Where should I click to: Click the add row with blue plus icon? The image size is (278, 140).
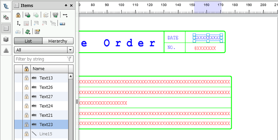click(x=36, y=23)
